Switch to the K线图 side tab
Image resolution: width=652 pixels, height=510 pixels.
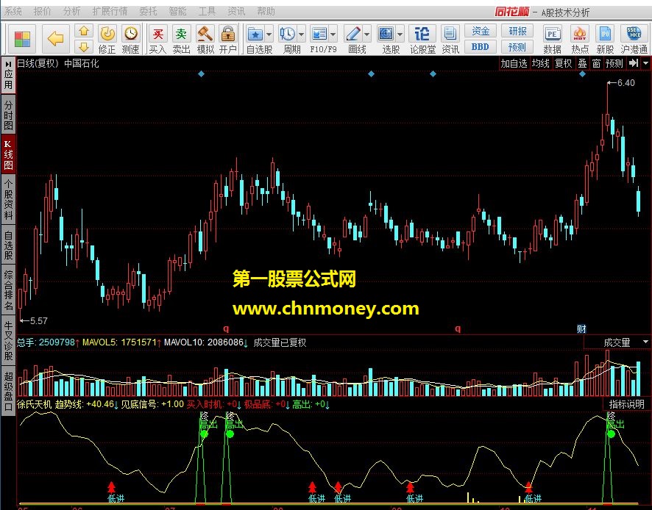coord(8,154)
